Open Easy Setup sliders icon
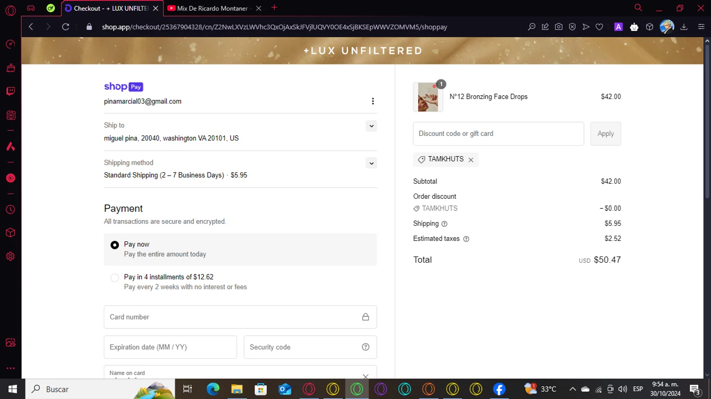The image size is (711, 399). [x=701, y=27]
